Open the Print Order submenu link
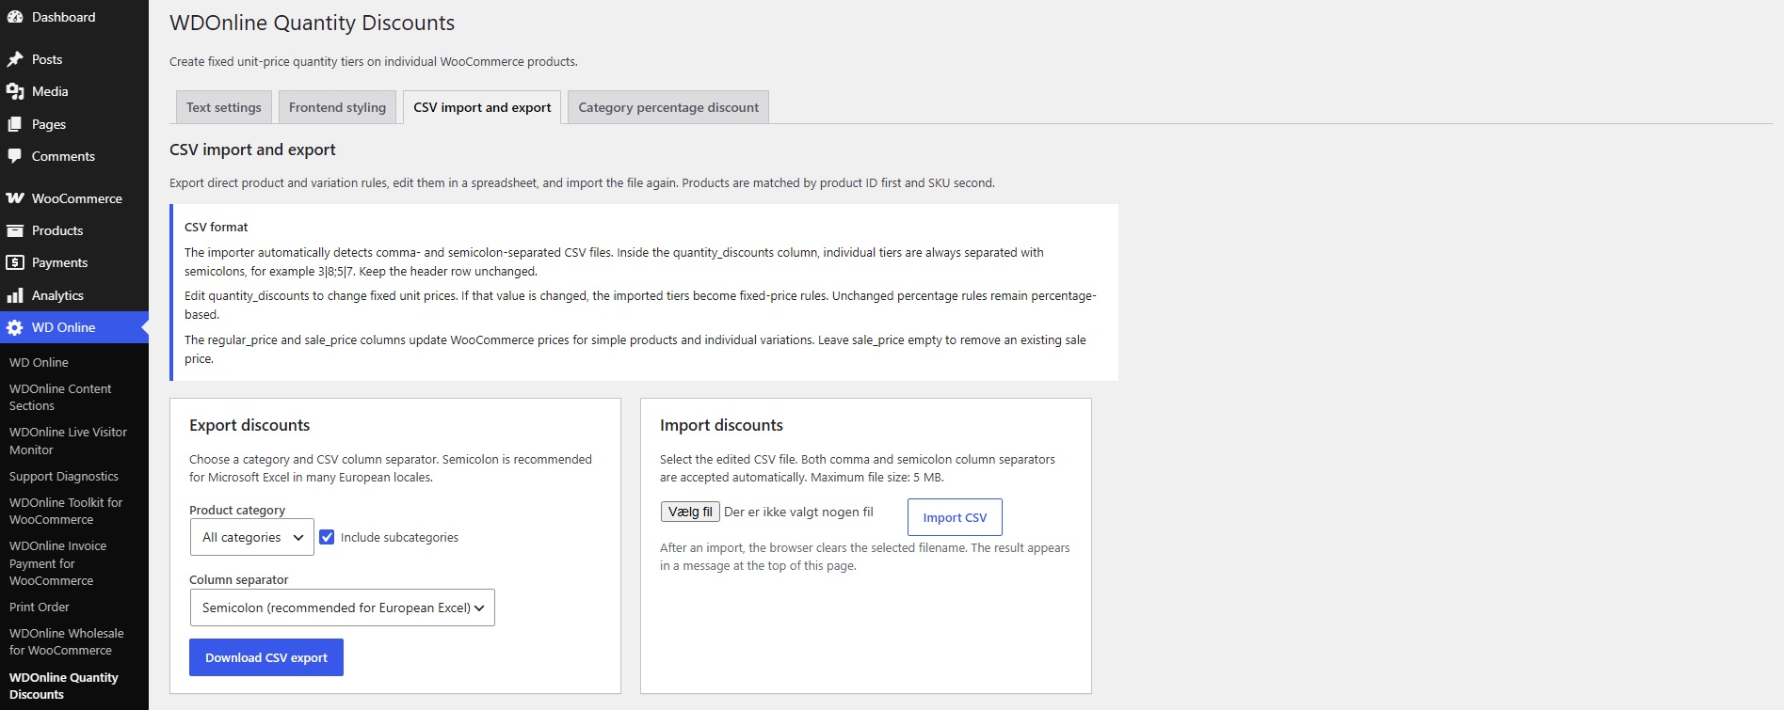The height and width of the screenshot is (710, 1784). 40,607
